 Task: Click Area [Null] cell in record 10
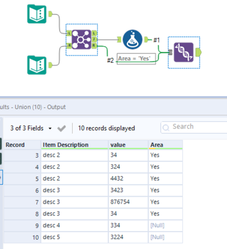point(165,237)
